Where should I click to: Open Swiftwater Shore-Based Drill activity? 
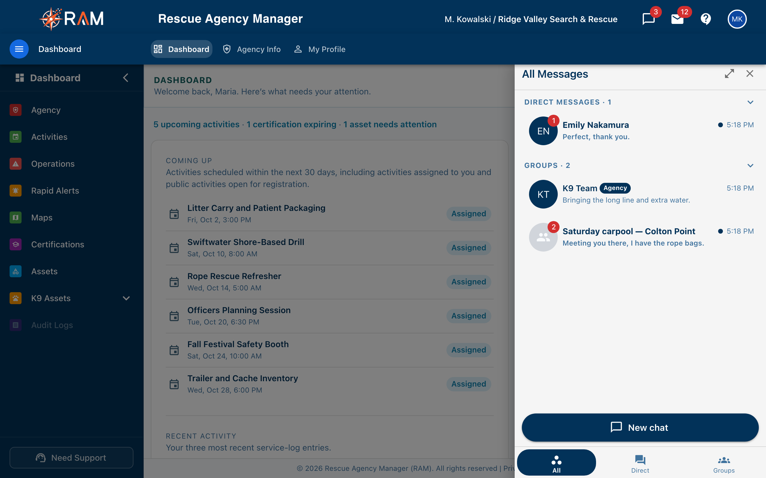[x=329, y=248]
